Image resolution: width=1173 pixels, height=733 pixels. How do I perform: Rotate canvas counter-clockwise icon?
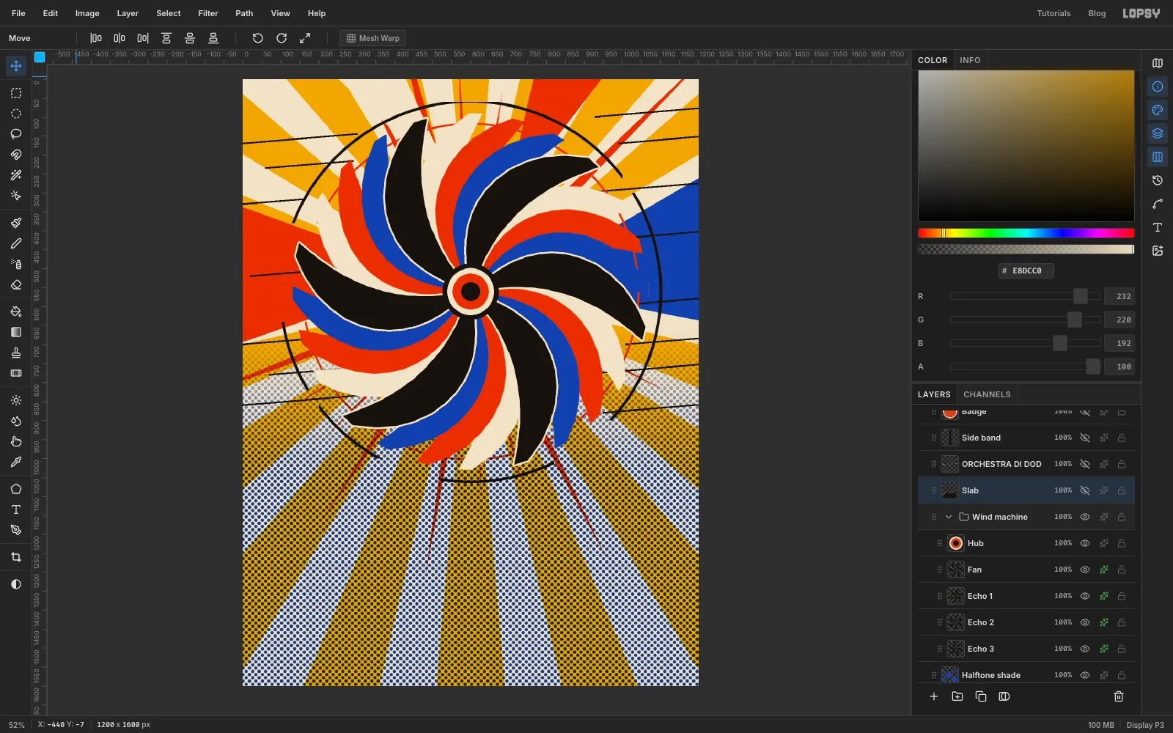coord(258,38)
